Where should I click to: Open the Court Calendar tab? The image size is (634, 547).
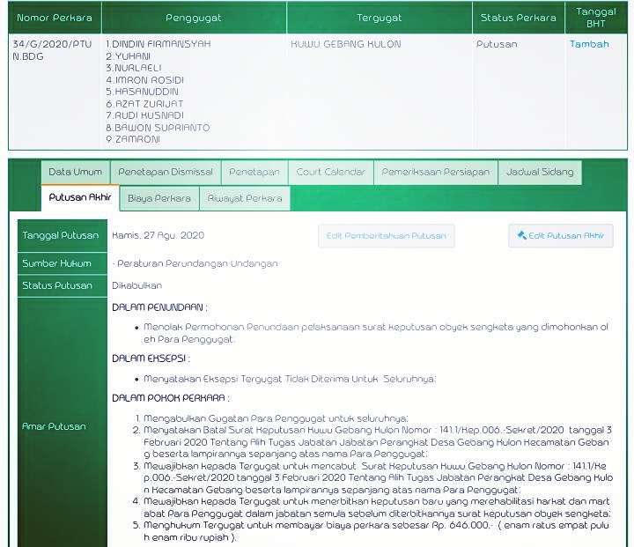click(330, 172)
